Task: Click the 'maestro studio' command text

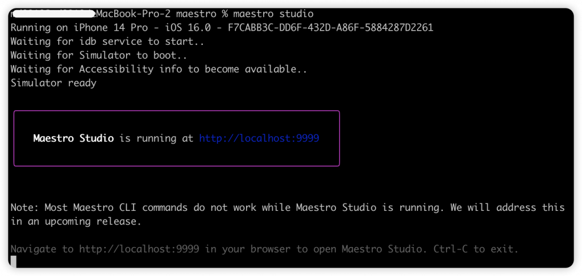Action: pos(273,14)
